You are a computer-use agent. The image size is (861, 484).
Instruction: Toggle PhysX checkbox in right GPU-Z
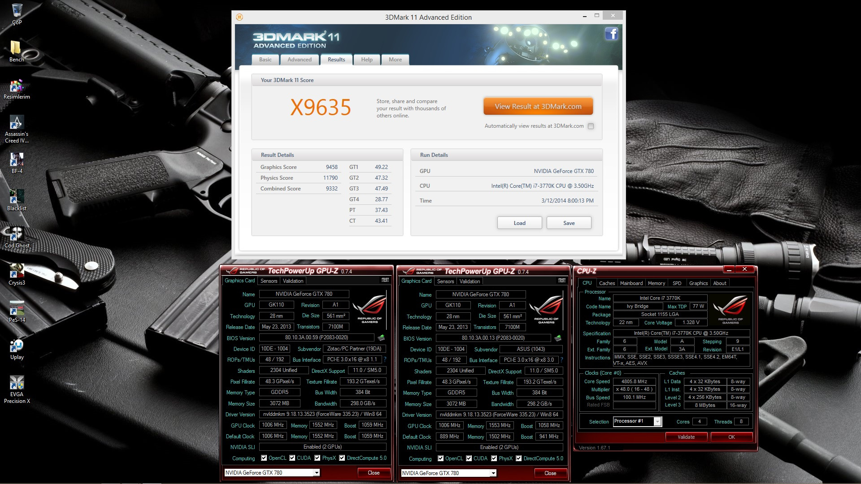pyautogui.click(x=494, y=458)
